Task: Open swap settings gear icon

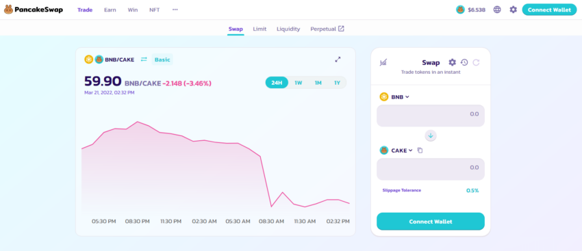Action: (452, 62)
